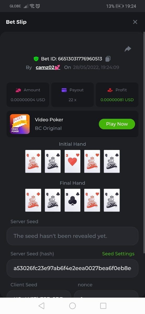The image size is (145, 314).
Task: Tap the share arrow icon
Action: point(128,49)
